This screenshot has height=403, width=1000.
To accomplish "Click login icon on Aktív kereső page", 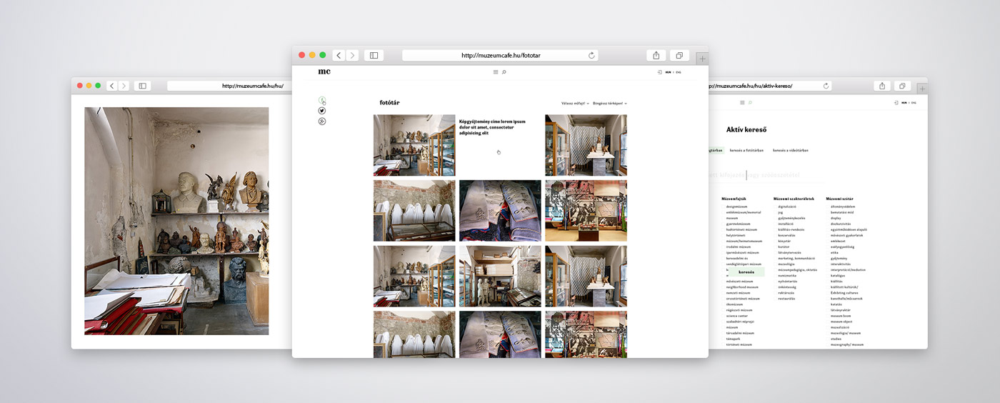I will 896,103.
